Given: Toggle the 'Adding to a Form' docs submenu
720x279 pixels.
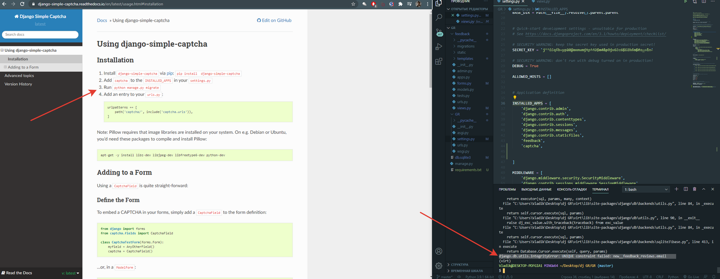Looking at the screenshot, I should [6, 67].
